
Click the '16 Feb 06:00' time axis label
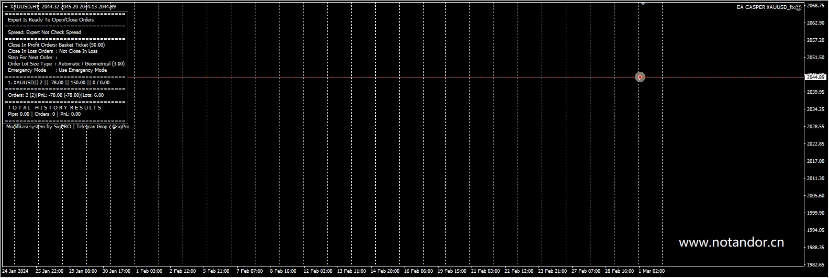click(x=418, y=272)
